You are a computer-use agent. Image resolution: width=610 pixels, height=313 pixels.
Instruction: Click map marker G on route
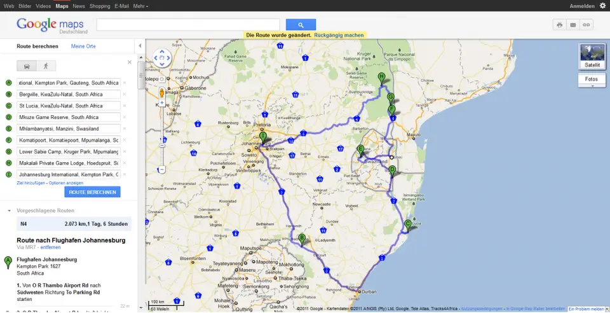pyautogui.click(x=391, y=98)
